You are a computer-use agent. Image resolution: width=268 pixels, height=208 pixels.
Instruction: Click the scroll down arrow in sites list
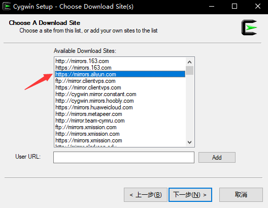pos(189,142)
